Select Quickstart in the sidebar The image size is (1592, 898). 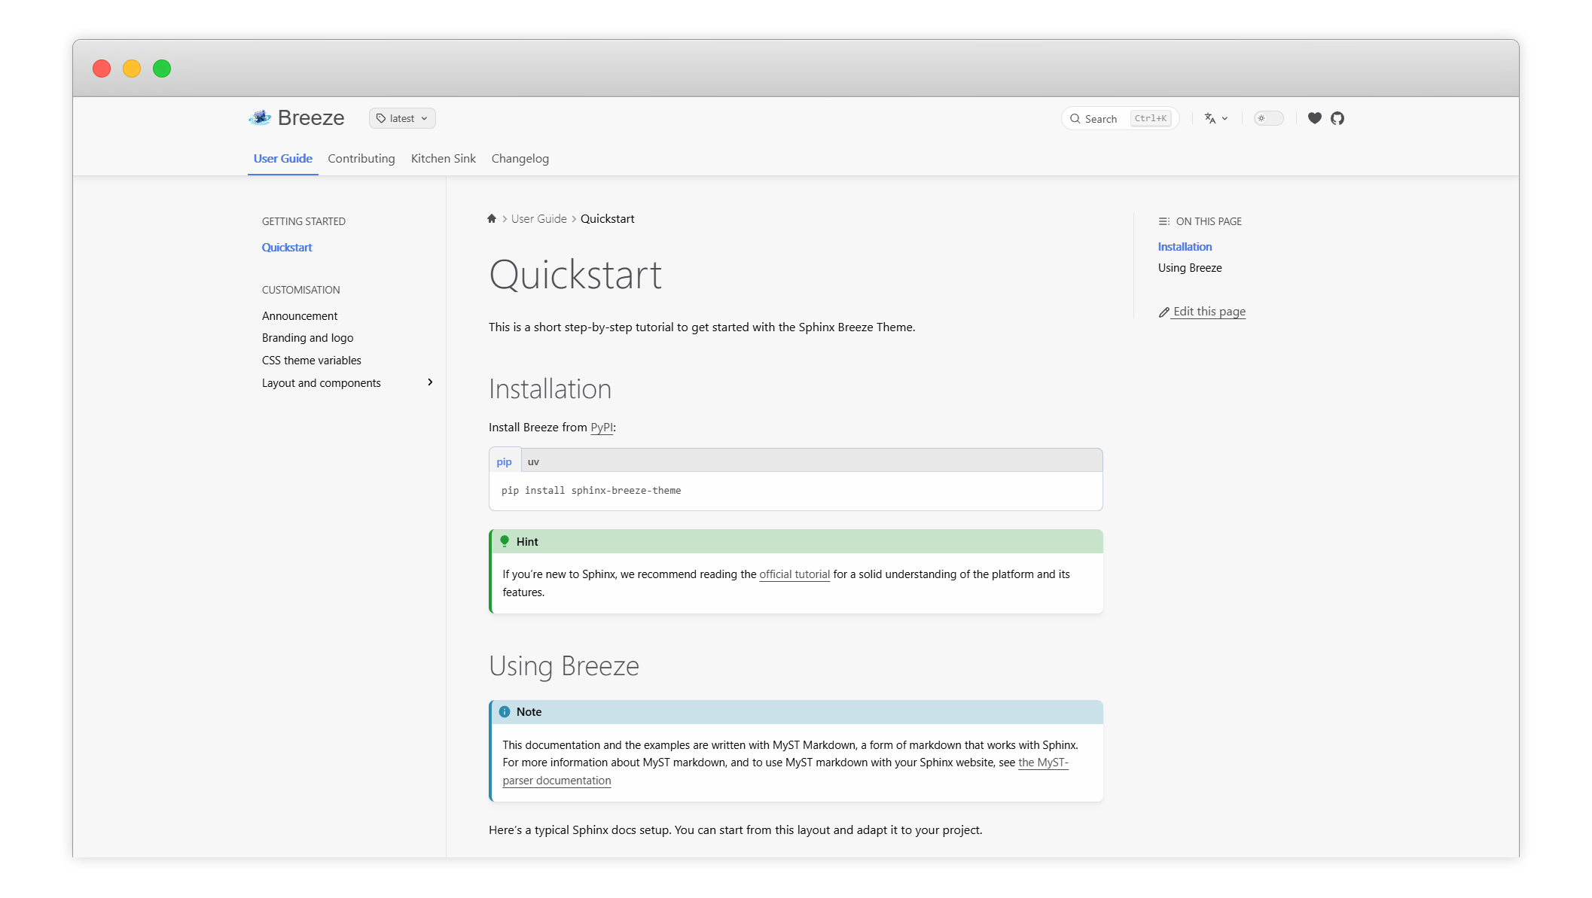[x=286, y=247]
